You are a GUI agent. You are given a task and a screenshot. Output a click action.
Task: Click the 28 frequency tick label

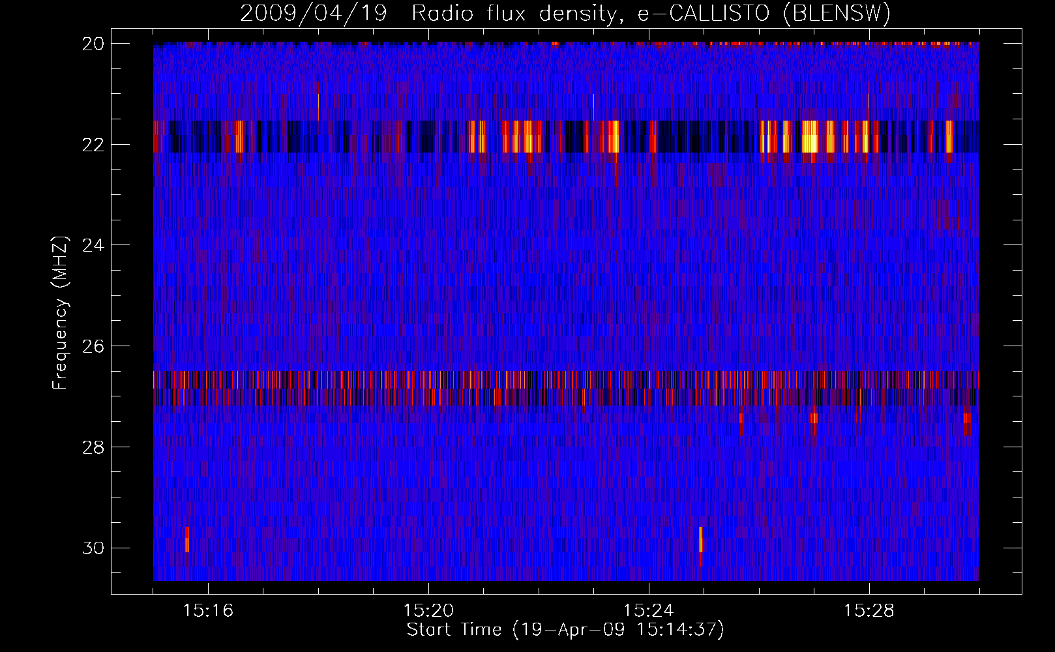coord(93,447)
